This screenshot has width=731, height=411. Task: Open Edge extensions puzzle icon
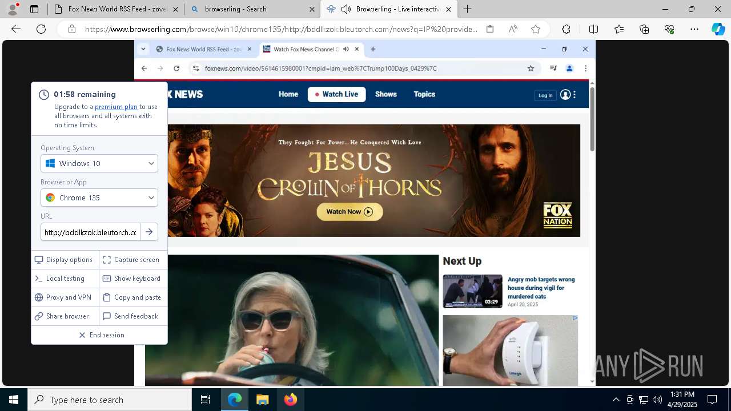566,29
